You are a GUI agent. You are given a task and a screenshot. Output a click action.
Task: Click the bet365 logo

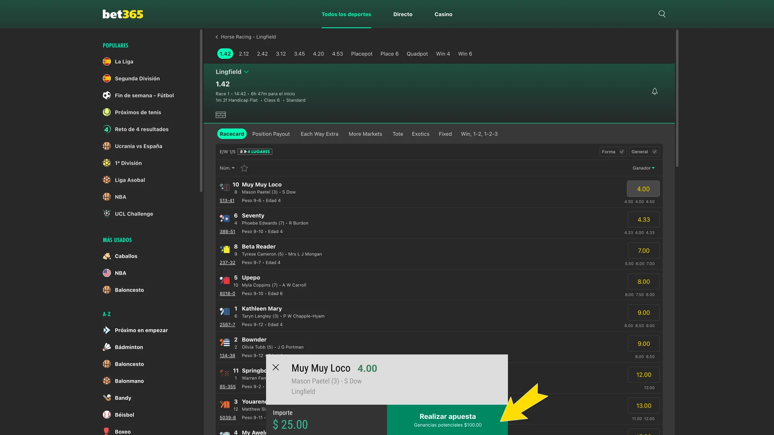(123, 14)
